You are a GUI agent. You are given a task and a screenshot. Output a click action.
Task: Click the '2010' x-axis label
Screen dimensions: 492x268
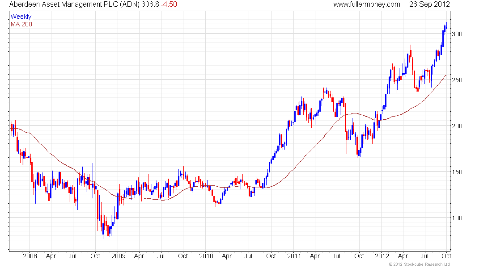(x=206, y=256)
